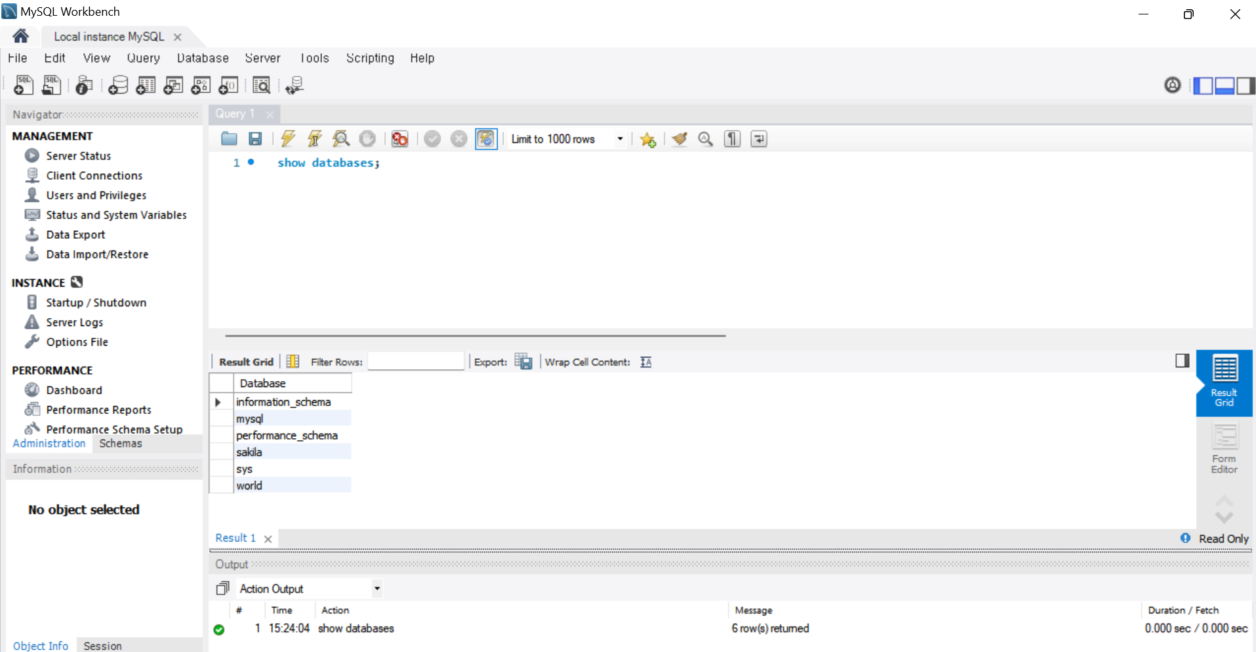
Task: Toggle invisible characters display
Action: click(732, 138)
